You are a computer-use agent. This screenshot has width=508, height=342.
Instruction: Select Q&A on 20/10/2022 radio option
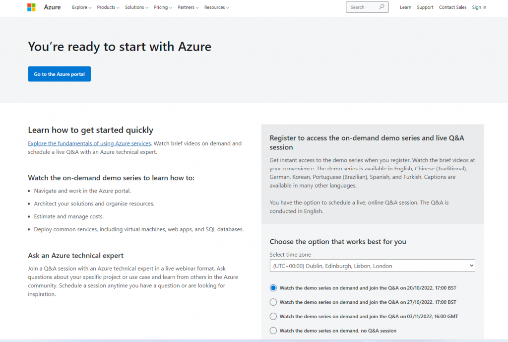273,288
